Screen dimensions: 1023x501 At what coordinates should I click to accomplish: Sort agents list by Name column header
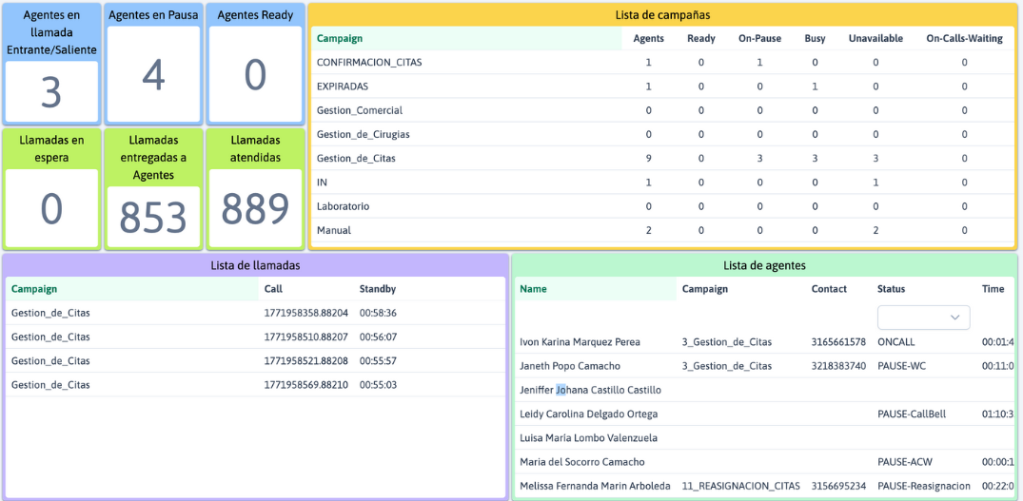[533, 289]
